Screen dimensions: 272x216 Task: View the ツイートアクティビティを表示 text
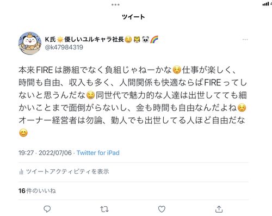(67, 171)
